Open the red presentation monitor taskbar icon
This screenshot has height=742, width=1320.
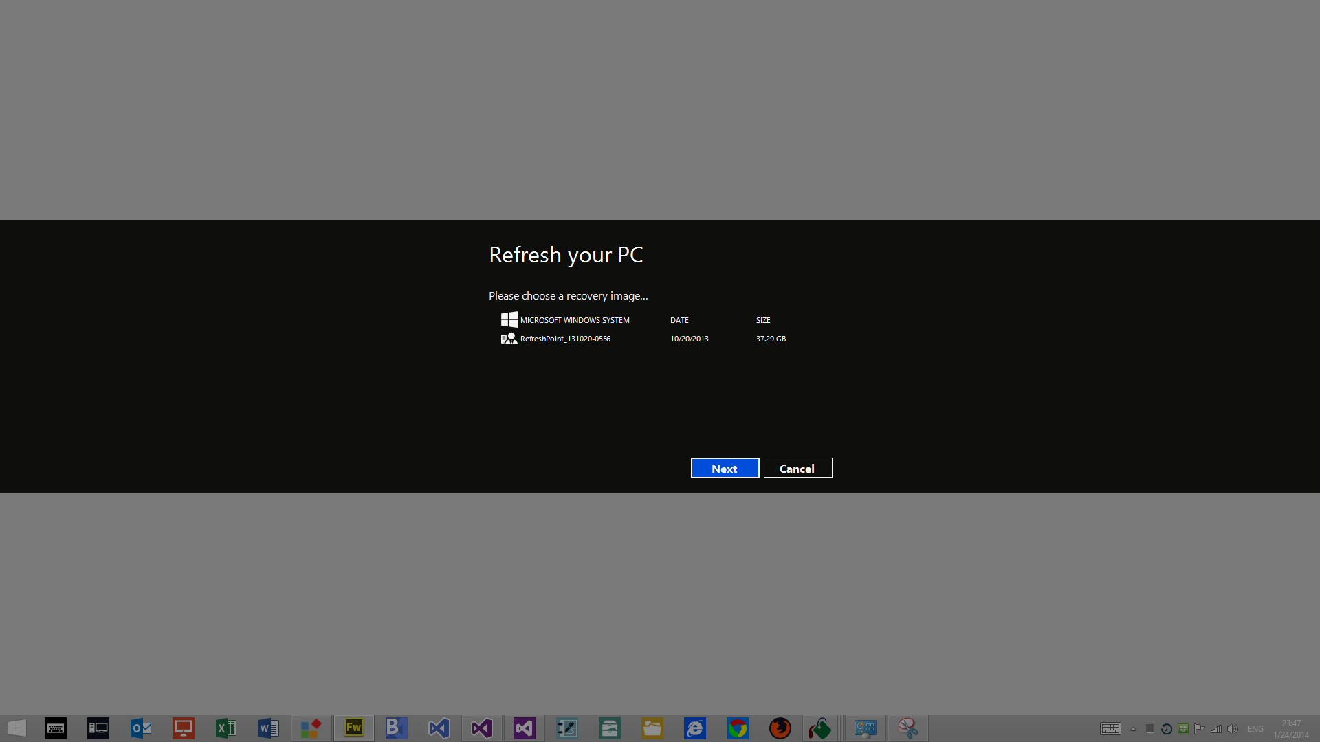[x=184, y=728]
